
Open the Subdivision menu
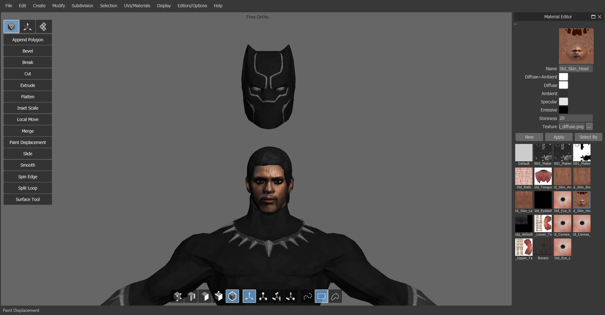point(82,6)
